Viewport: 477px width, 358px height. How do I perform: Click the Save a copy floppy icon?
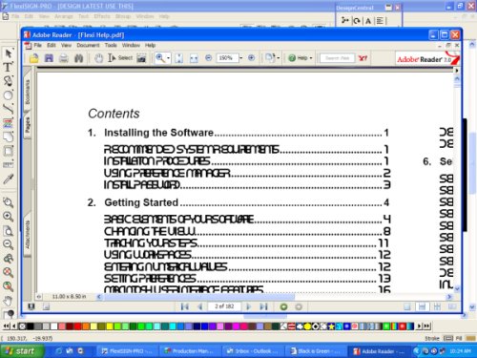(49, 58)
